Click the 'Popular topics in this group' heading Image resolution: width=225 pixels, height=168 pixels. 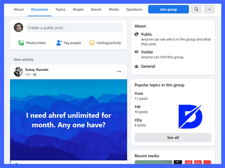click(159, 85)
